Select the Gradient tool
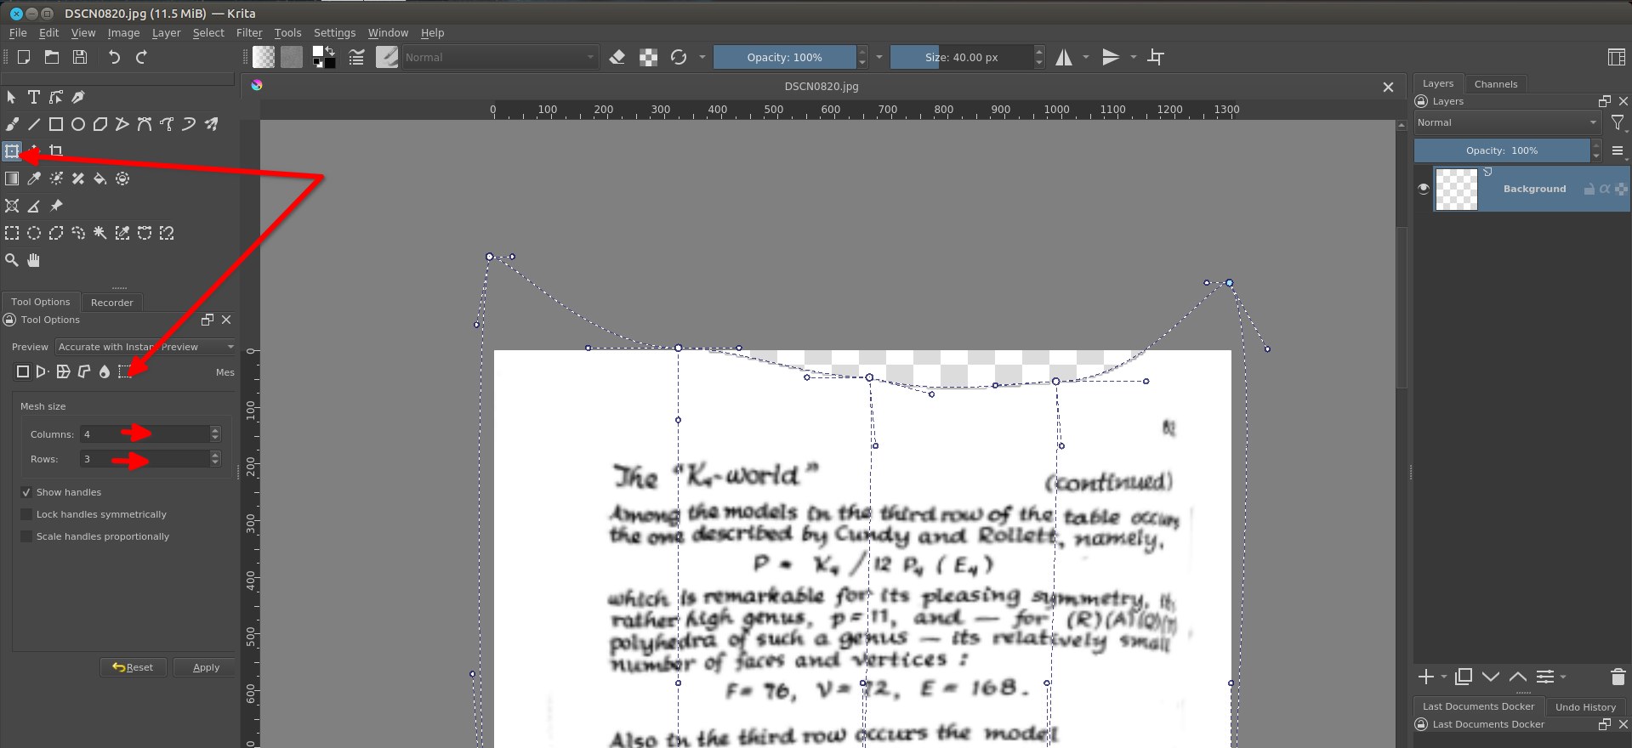Image resolution: width=1632 pixels, height=748 pixels. [12, 178]
